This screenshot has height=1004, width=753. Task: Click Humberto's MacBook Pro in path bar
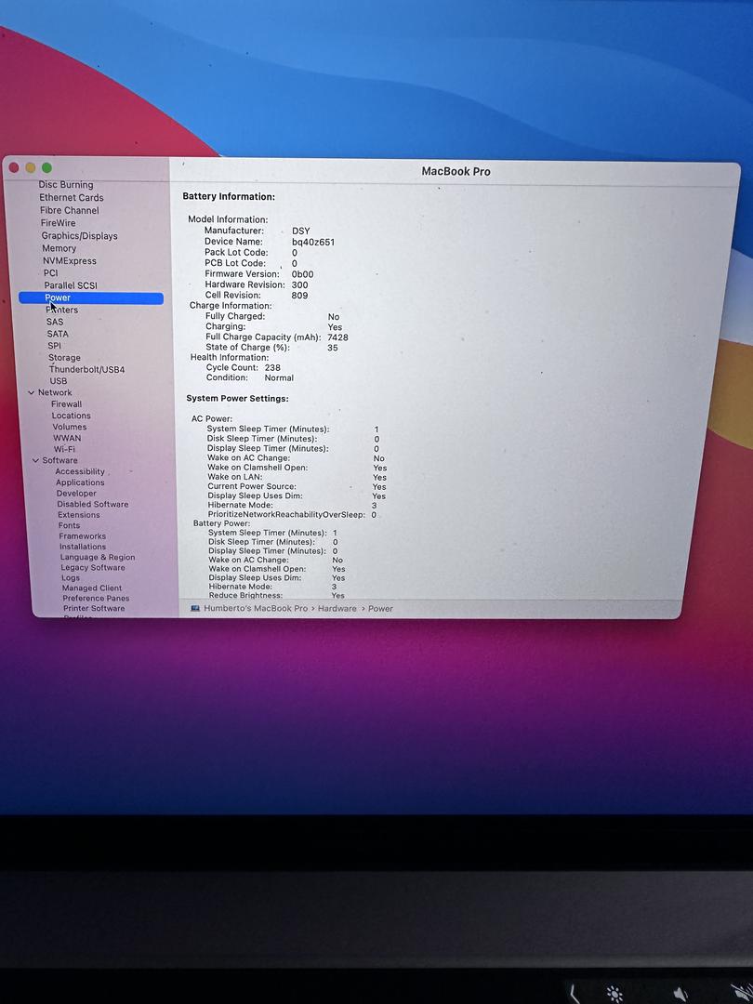point(256,609)
